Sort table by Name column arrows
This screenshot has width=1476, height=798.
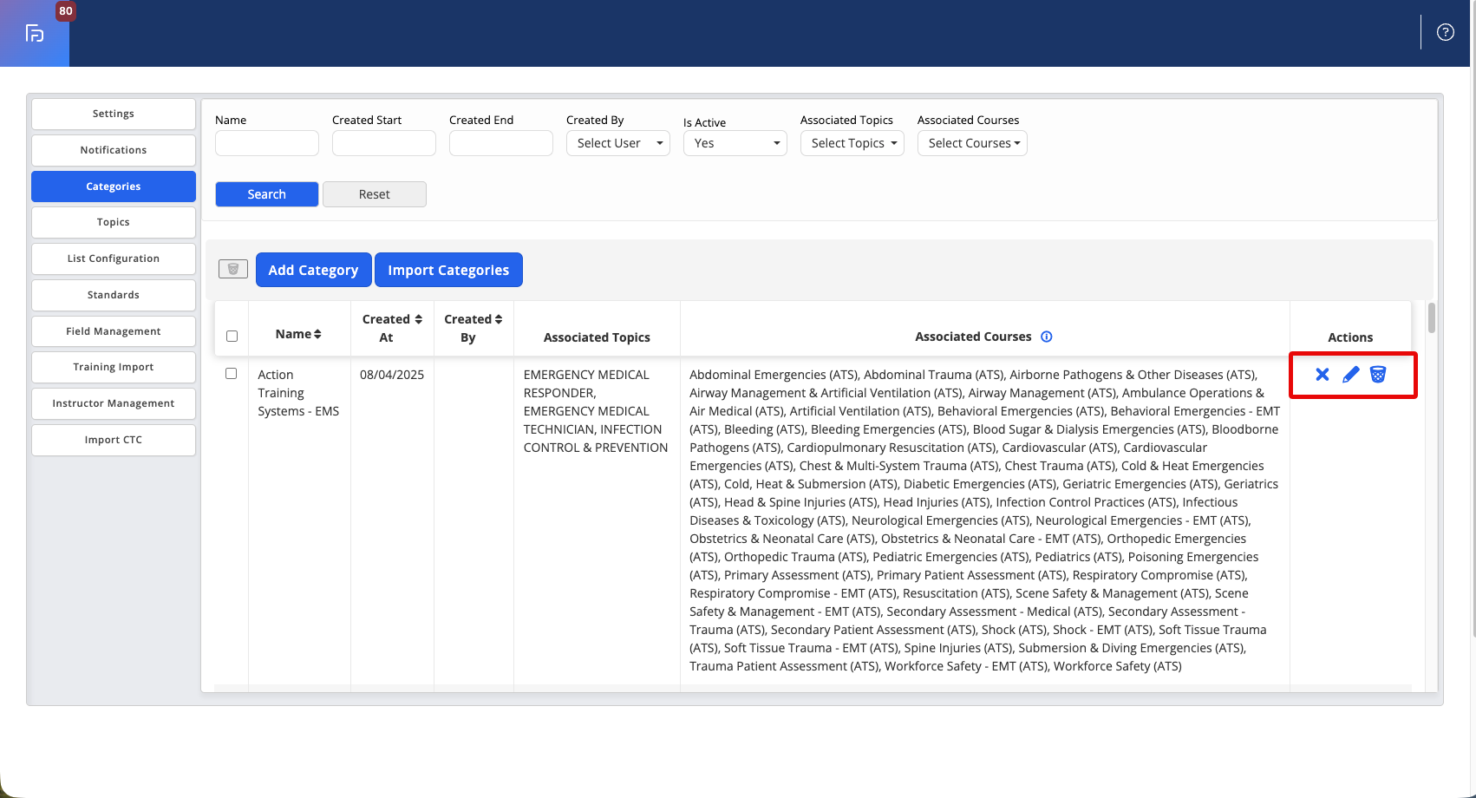coord(317,334)
